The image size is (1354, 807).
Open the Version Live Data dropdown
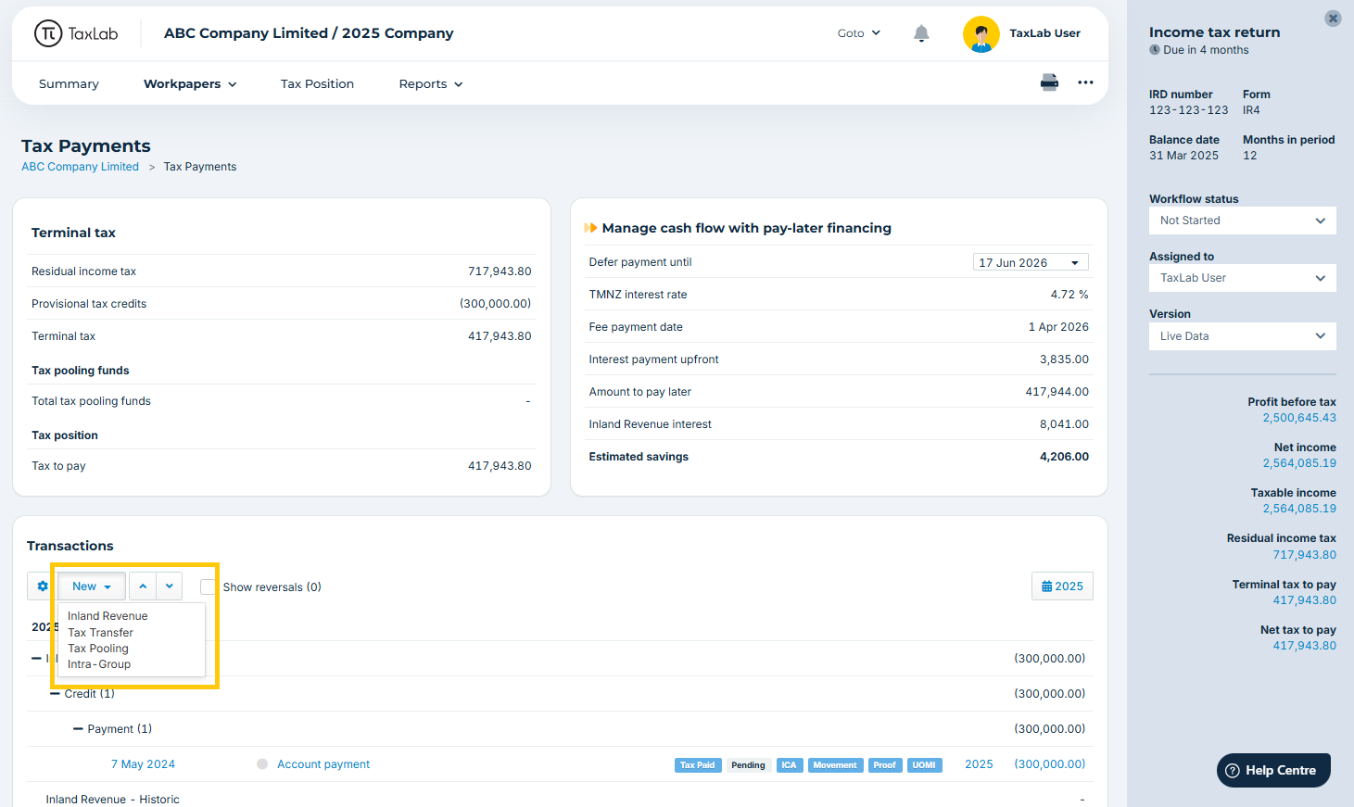[1243, 336]
